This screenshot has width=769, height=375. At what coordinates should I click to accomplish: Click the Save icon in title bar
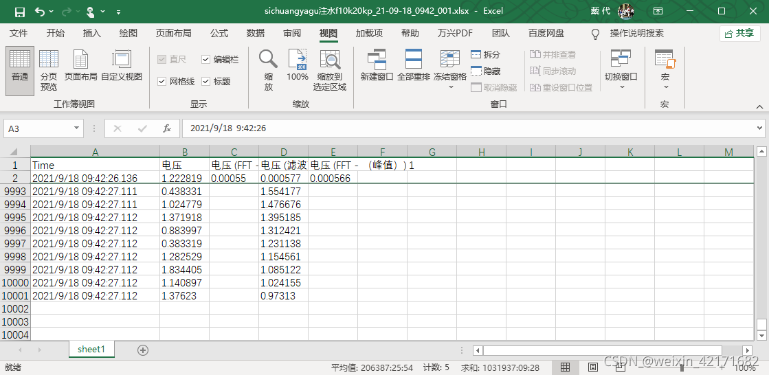pyautogui.click(x=20, y=11)
